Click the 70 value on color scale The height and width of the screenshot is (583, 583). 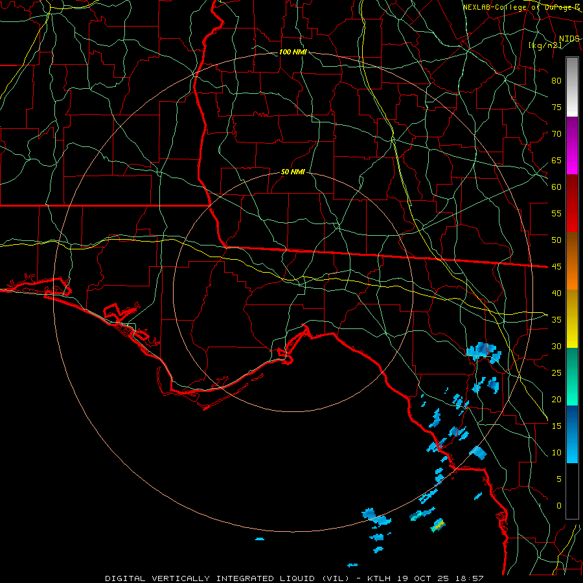coord(556,134)
